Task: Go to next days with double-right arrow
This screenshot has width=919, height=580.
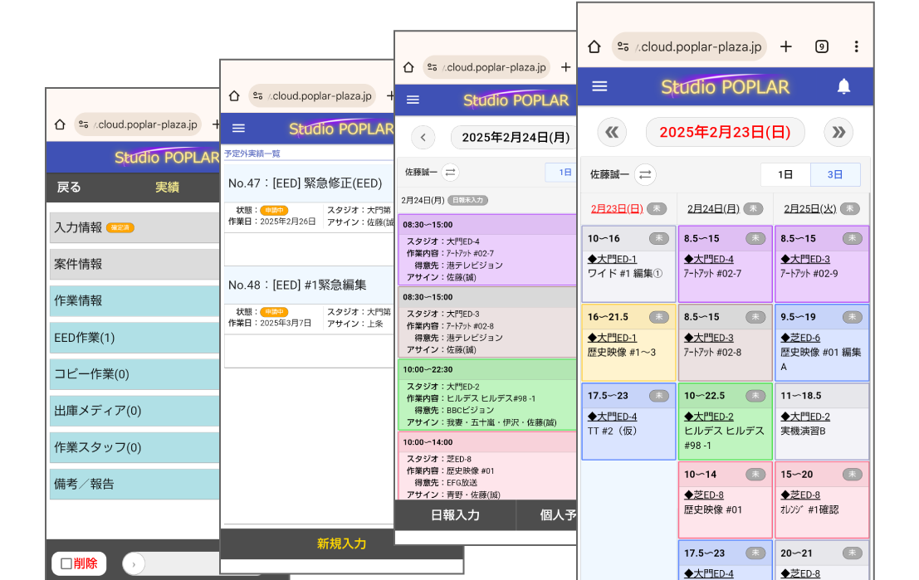Action: click(838, 132)
